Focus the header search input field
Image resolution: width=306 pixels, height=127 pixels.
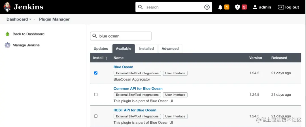[x=174, y=7]
